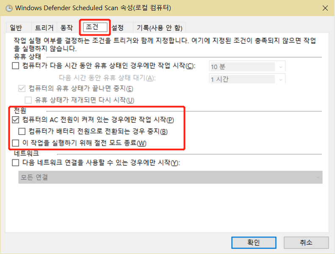
Task: Check 이 작업을 실행하기 위해 절전 모드 종료
Action: [16, 143]
